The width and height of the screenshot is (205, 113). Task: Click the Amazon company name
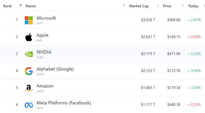(x=45, y=86)
